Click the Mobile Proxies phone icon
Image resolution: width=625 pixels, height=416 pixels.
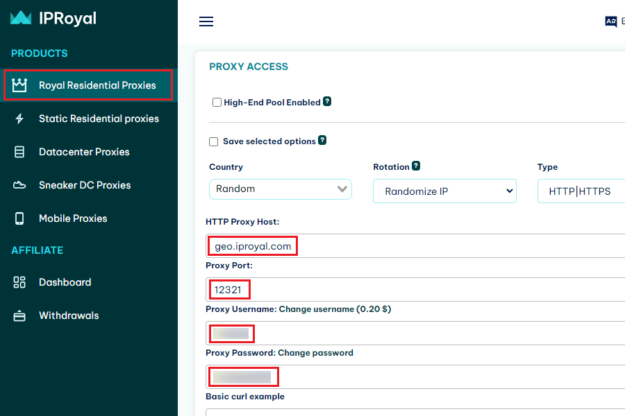pos(19,218)
